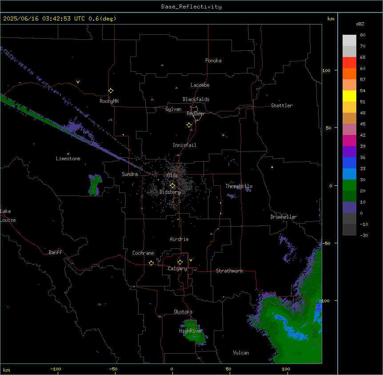This screenshot has height=375, width=383.
Task: Click the Stettler city label
Action: tap(282, 106)
